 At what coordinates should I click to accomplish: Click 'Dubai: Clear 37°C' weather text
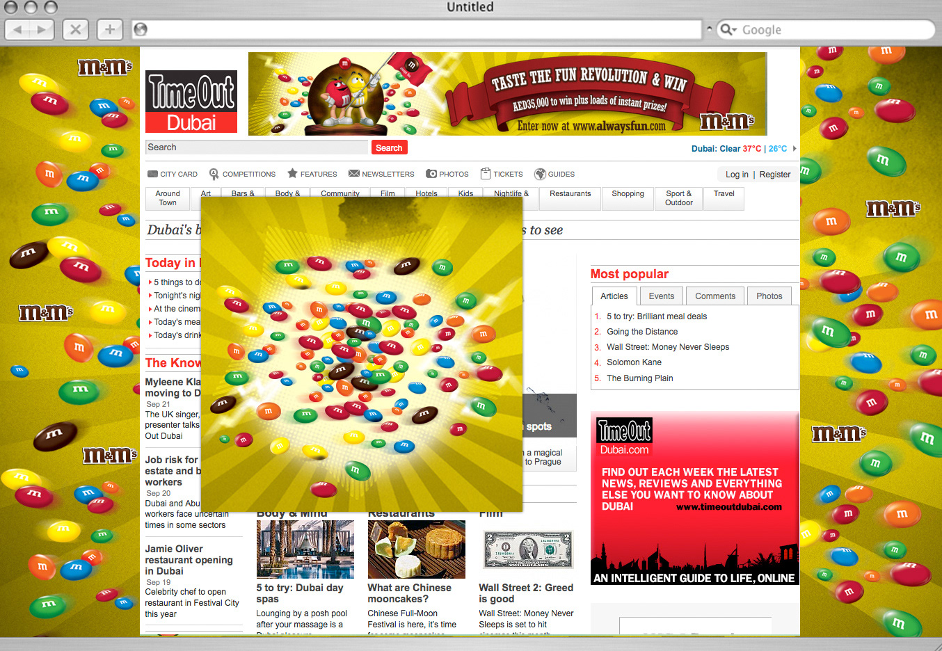point(726,149)
